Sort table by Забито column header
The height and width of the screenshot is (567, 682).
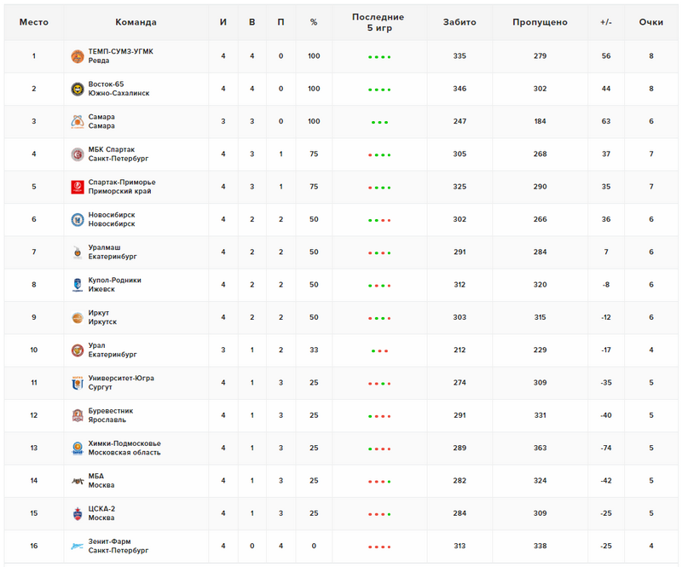[x=459, y=22]
